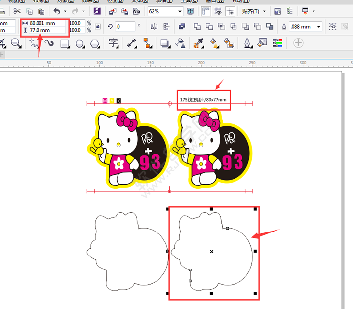Click Front Minus Back icon

point(245,27)
